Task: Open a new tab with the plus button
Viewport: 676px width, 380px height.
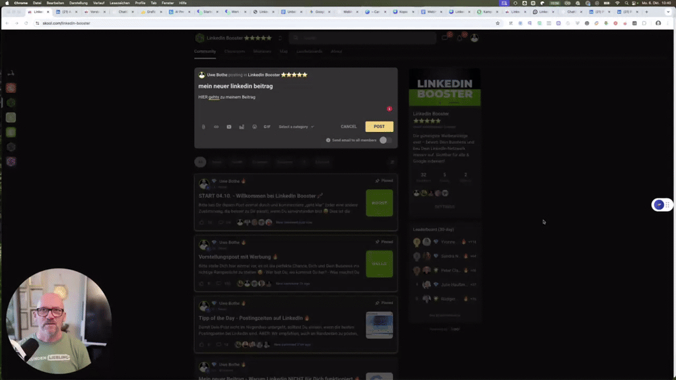Action: [646, 12]
